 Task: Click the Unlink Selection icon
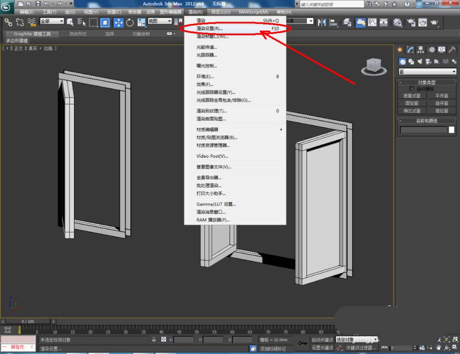pyautogui.click(x=20, y=22)
